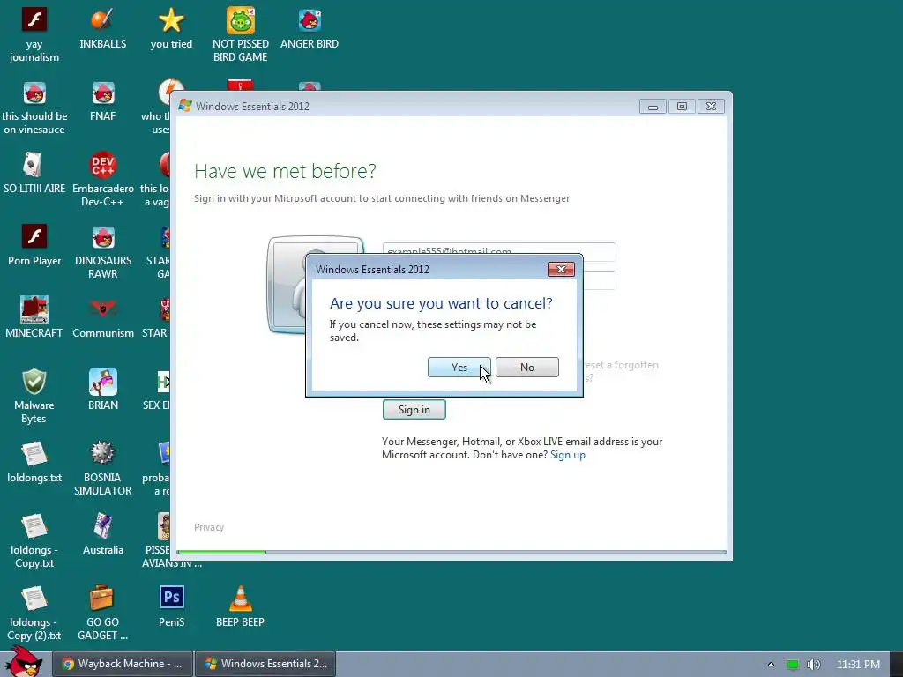Click the green tray status icon
The height and width of the screenshot is (677, 903).
point(793,665)
